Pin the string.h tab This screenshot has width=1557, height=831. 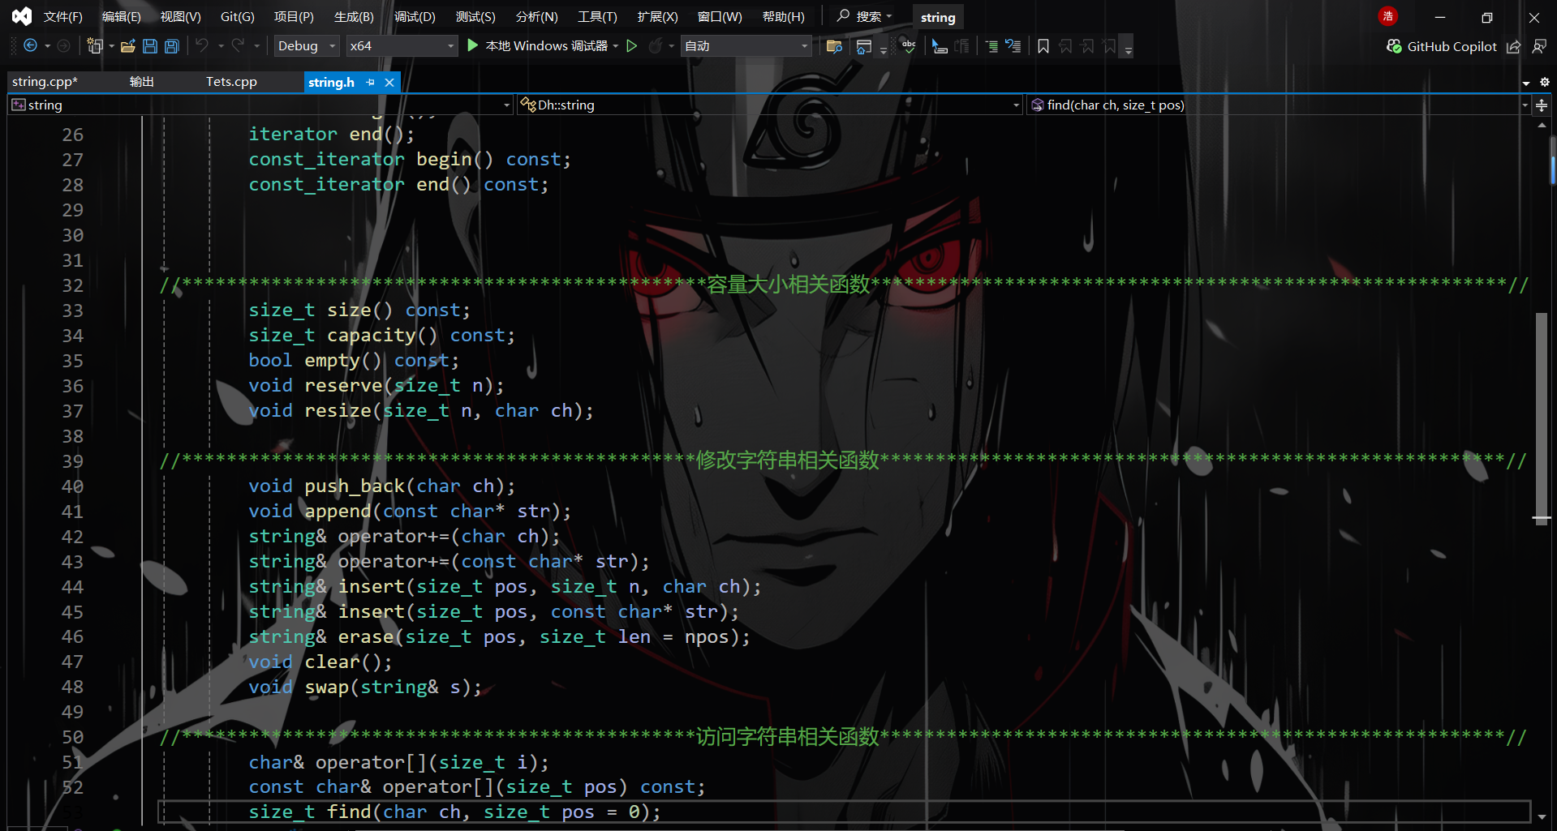click(x=371, y=82)
